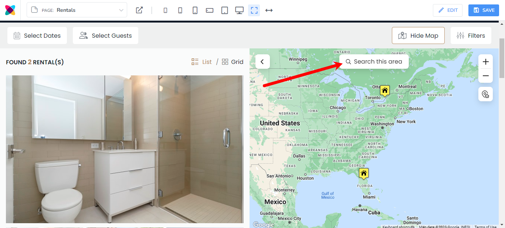Screen dimensions: 505x228
Task: Click the 'Miami' city label
Action: point(369,197)
